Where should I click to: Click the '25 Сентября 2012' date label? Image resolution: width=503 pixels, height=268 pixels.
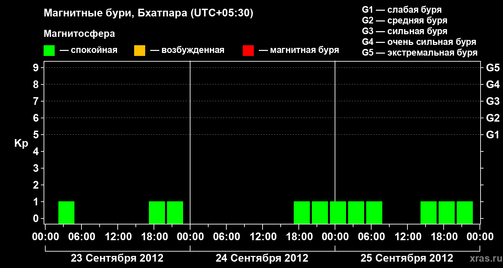tap(407, 258)
